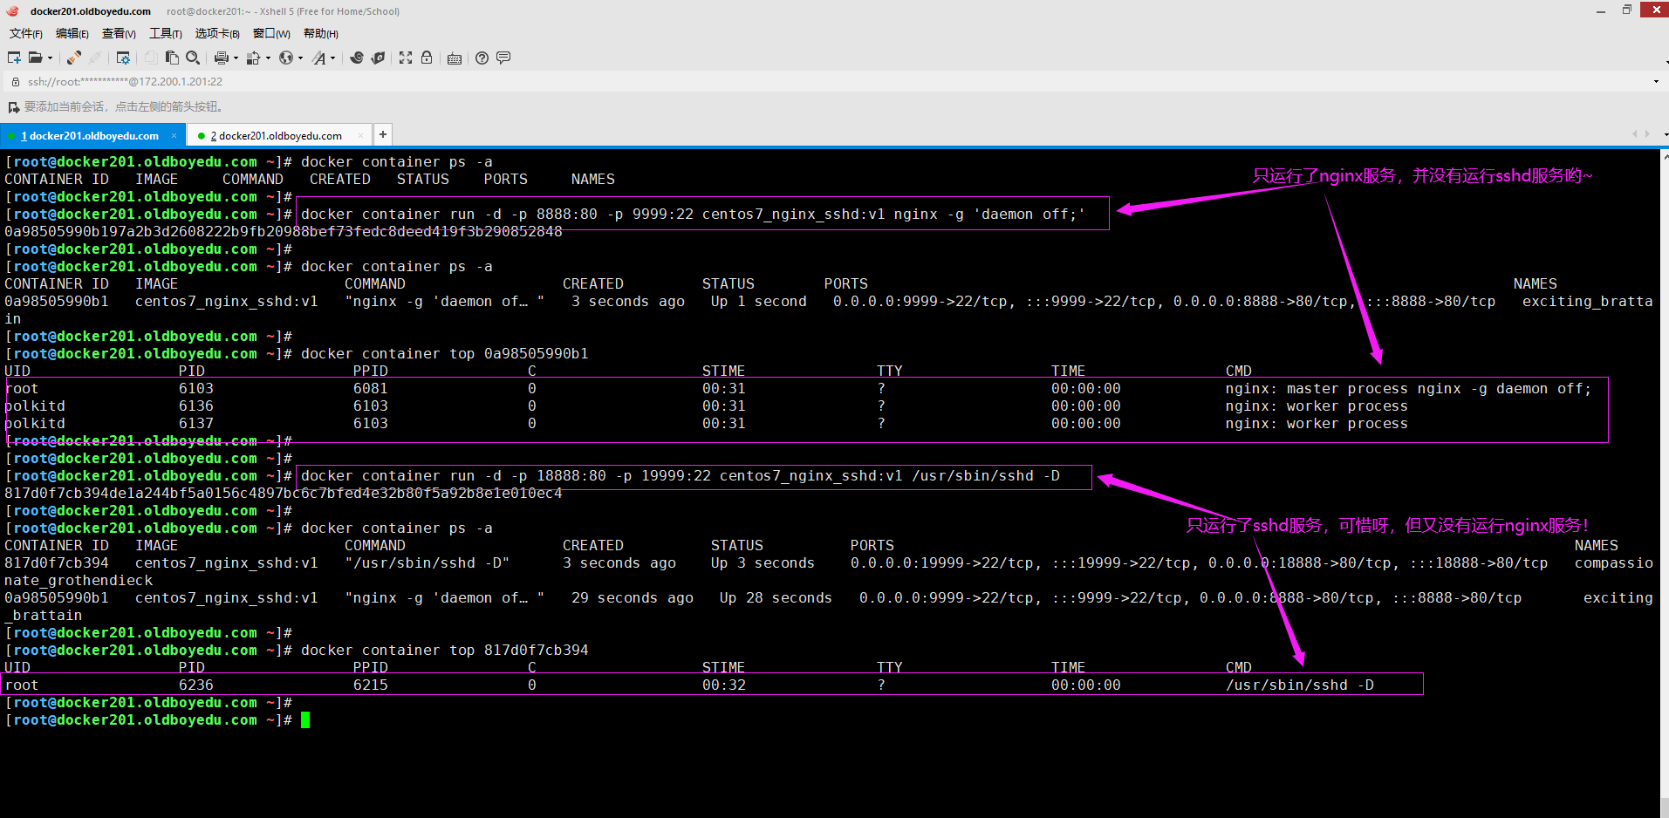Click the Xftp swirl launch icon
The width and height of the screenshot is (1669, 818).
click(x=357, y=58)
